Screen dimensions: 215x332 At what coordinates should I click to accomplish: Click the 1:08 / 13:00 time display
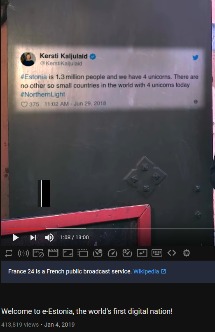pyautogui.click(x=75, y=238)
